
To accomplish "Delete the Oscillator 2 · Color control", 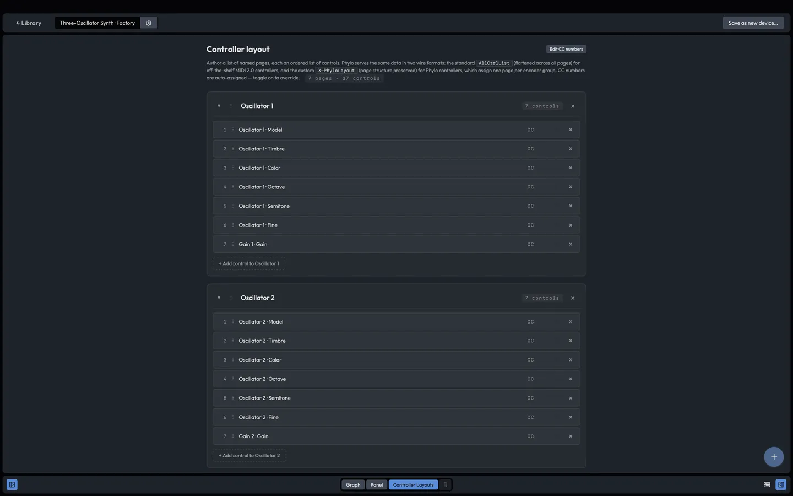I will (x=571, y=360).
